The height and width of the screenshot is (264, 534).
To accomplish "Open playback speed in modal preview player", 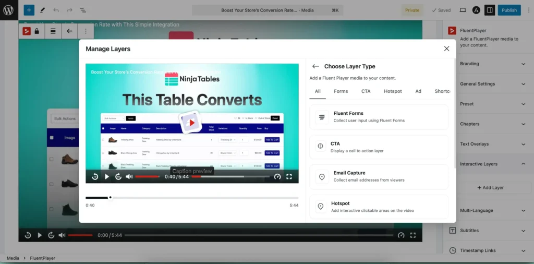I will [277, 176].
